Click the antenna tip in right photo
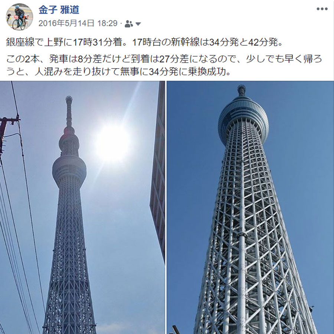The height and width of the screenshot is (334, 334). (242, 90)
